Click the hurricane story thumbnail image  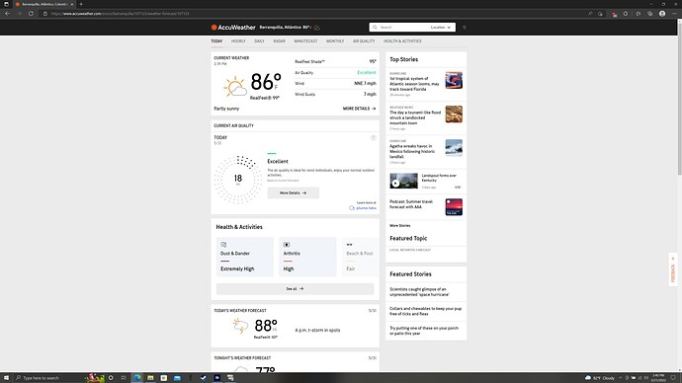(x=454, y=80)
